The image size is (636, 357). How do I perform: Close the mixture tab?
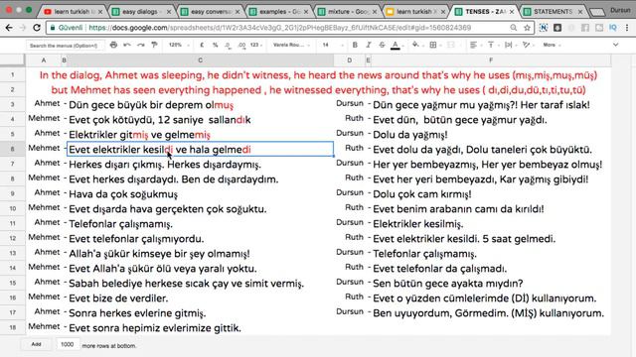(x=375, y=12)
